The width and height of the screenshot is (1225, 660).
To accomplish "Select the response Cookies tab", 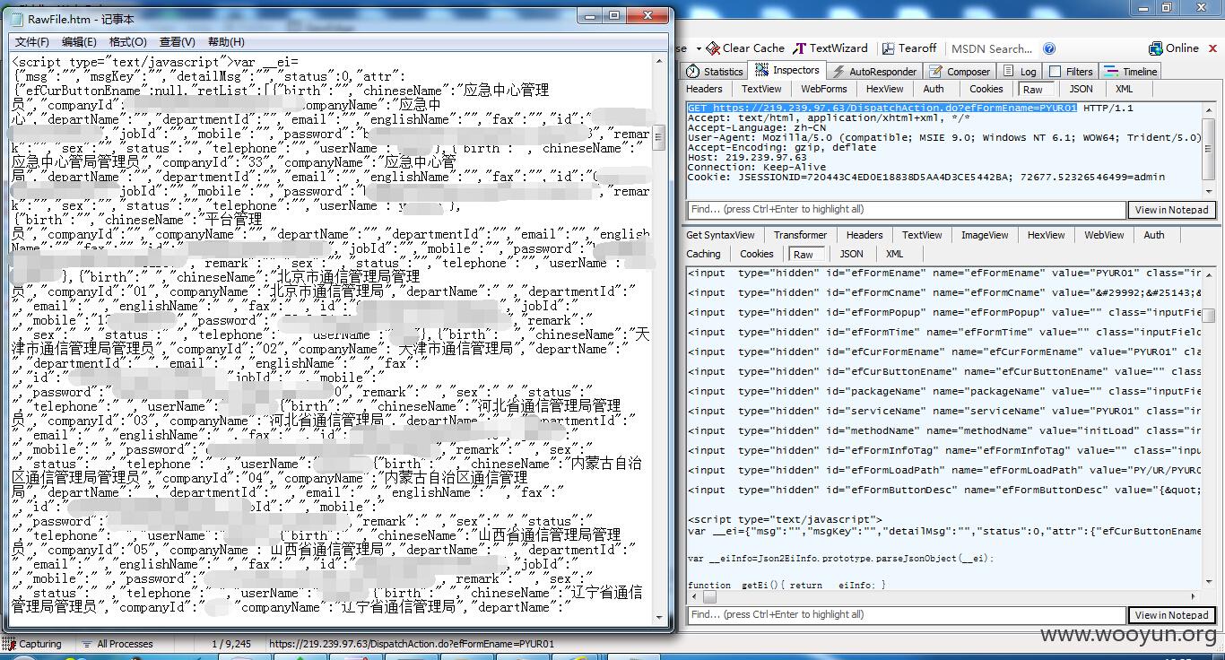I will pyautogui.click(x=756, y=254).
